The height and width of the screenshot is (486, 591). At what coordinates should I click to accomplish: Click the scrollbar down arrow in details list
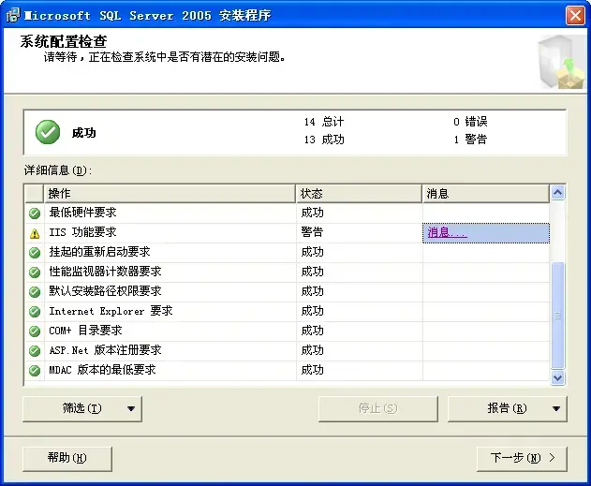pos(558,377)
